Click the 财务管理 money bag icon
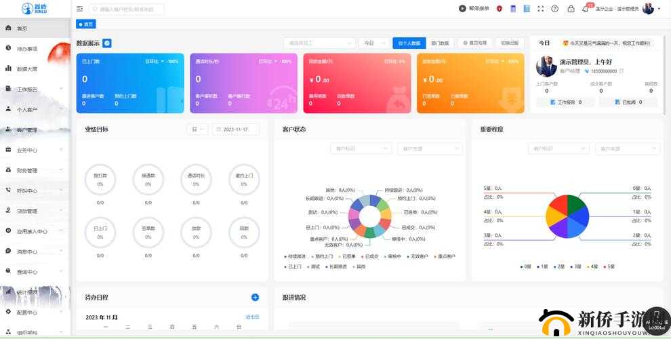This screenshot has width=671, height=339. click(x=8, y=170)
